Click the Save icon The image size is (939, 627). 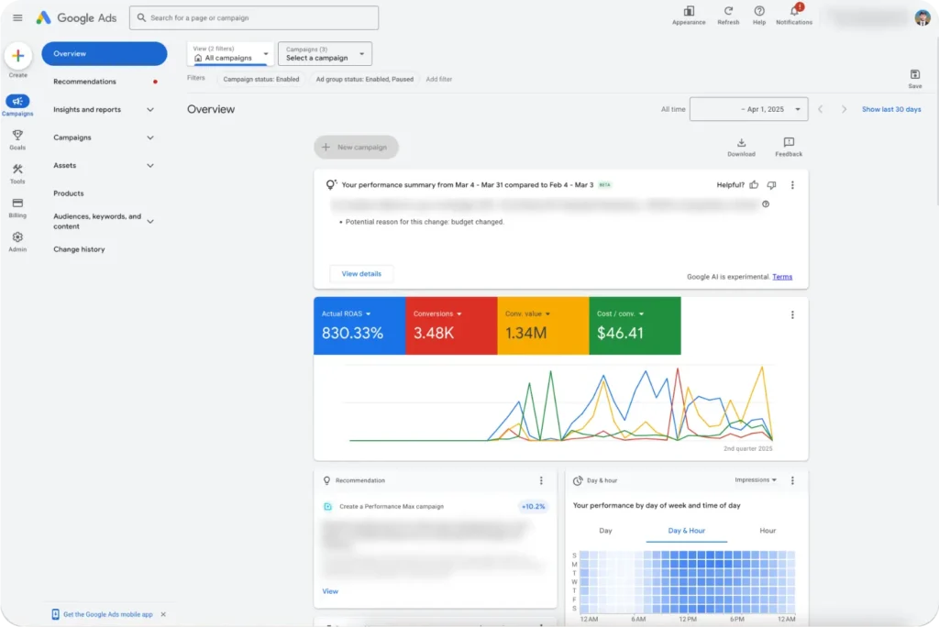(x=914, y=75)
